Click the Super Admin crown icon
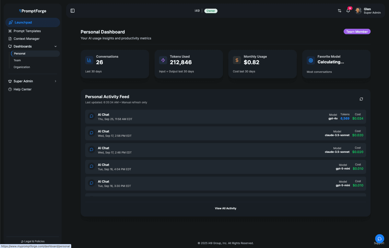Image resolution: width=389 pixels, height=248 pixels. click(x=10, y=81)
